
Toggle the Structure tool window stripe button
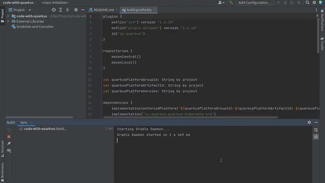[x=3, y=149]
